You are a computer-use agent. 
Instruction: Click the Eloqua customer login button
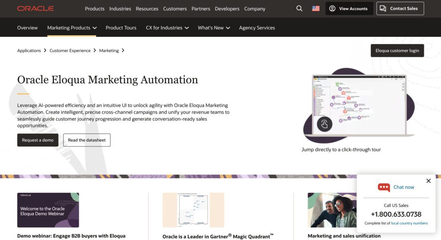(x=397, y=51)
